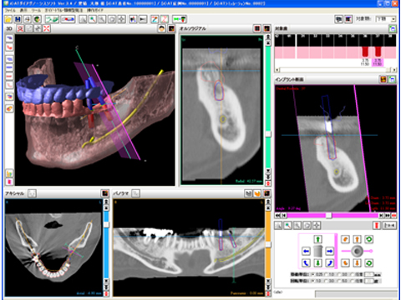The width and height of the screenshot is (401, 300).
Task: Click the printer icon in main toolbar
Action: click(x=28, y=19)
